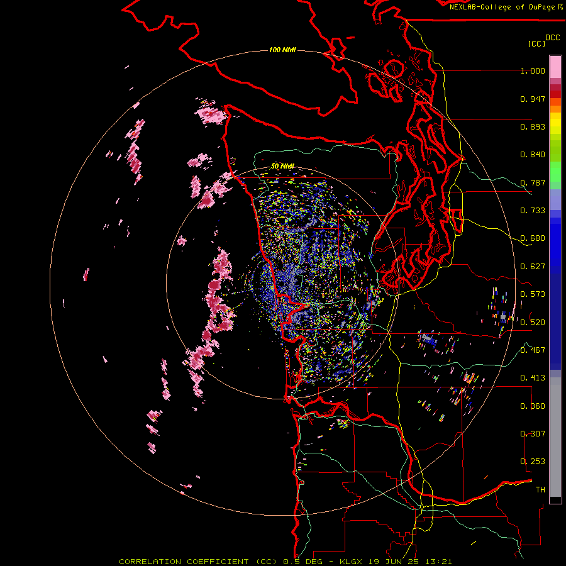The height and width of the screenshot is (566, 566).
Task: Click the 50 NMI range ring label
Action: (282, 167)
